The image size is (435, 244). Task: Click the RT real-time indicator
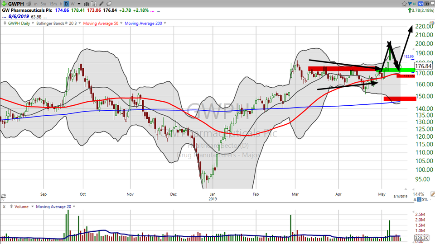point(415,4)
